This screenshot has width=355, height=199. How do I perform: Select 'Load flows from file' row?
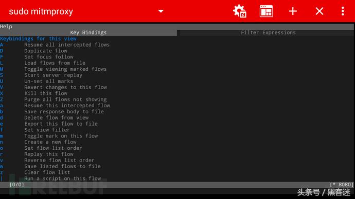[x=43, y=63]
